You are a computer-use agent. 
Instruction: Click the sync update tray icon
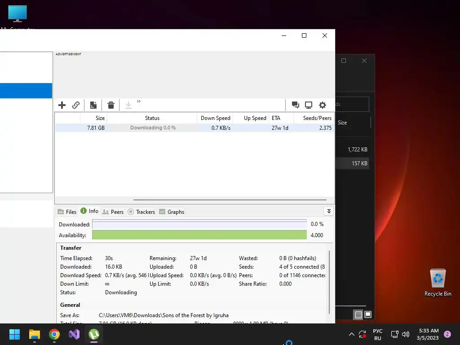click(363, 334)
